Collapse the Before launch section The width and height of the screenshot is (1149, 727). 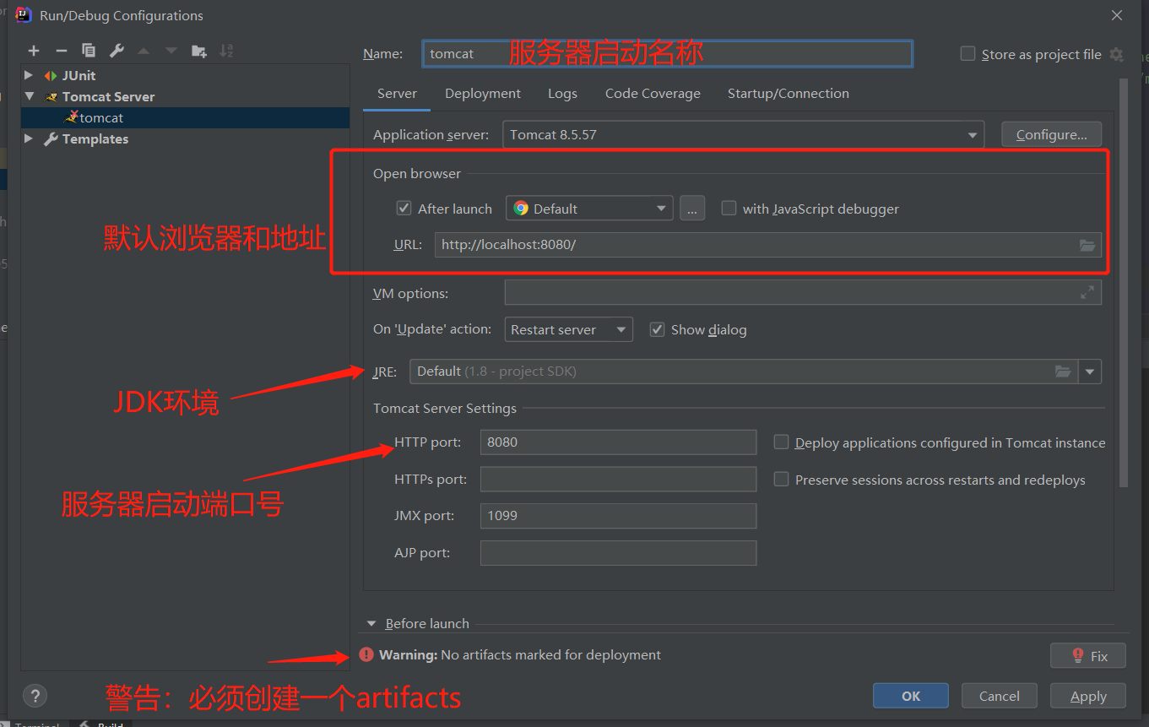371,624
